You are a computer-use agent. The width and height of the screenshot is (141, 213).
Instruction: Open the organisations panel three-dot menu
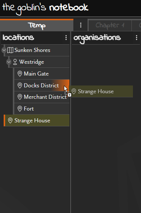point(137,38)
